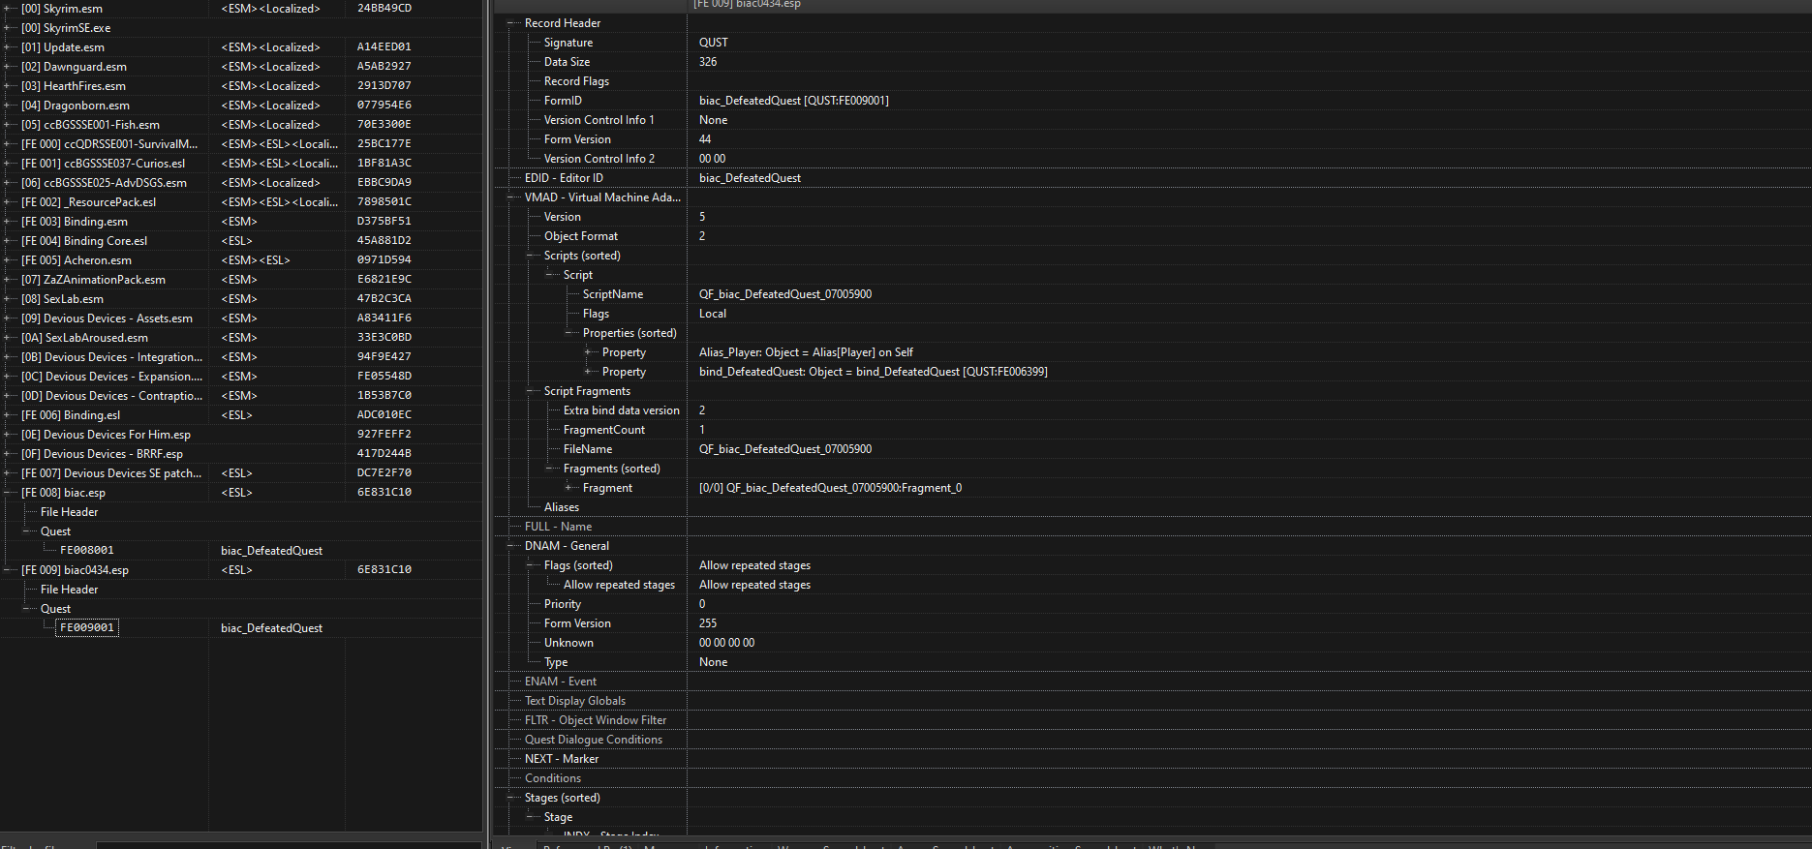
Task: Collapse the [FE 009] biac0434.esp plugin node
Action: pyautogui.click(x=8, y=570)
